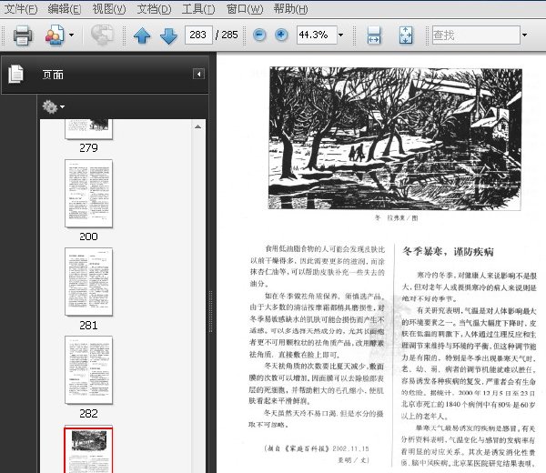Open the 查找 search options dropdown
Viewport: 546px width, 473px height.
(524, 35)
